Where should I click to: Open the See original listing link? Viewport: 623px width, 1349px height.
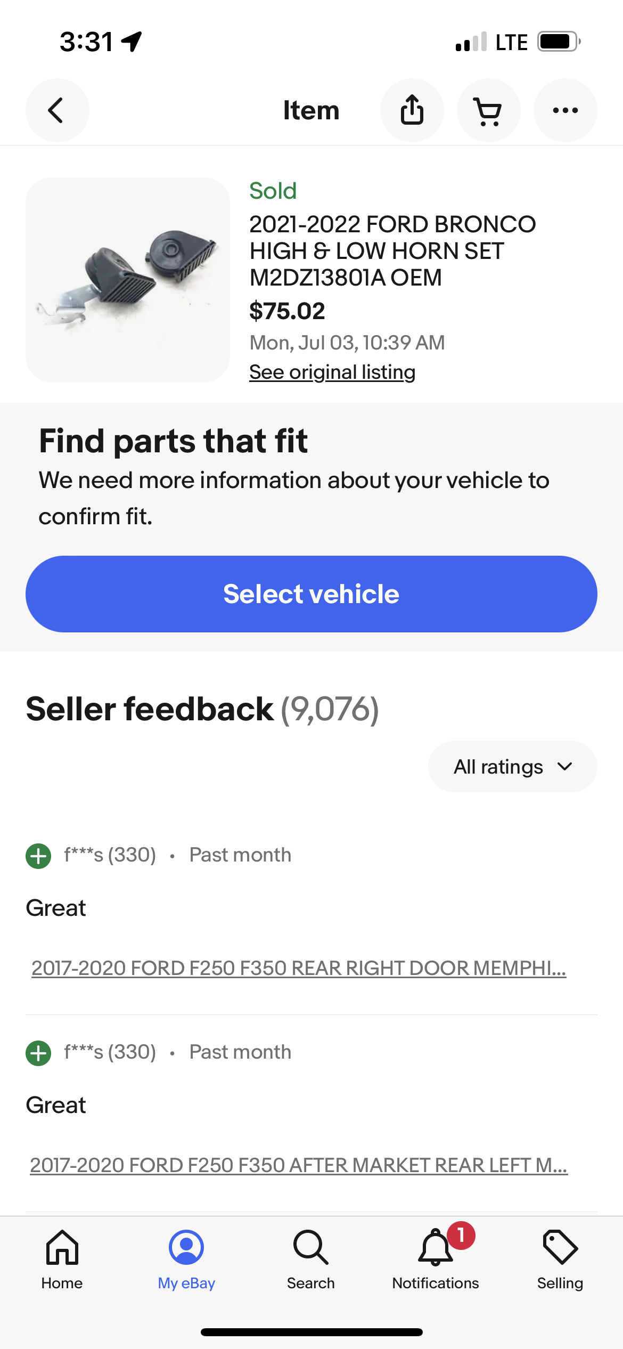click(x=332, y=372)
